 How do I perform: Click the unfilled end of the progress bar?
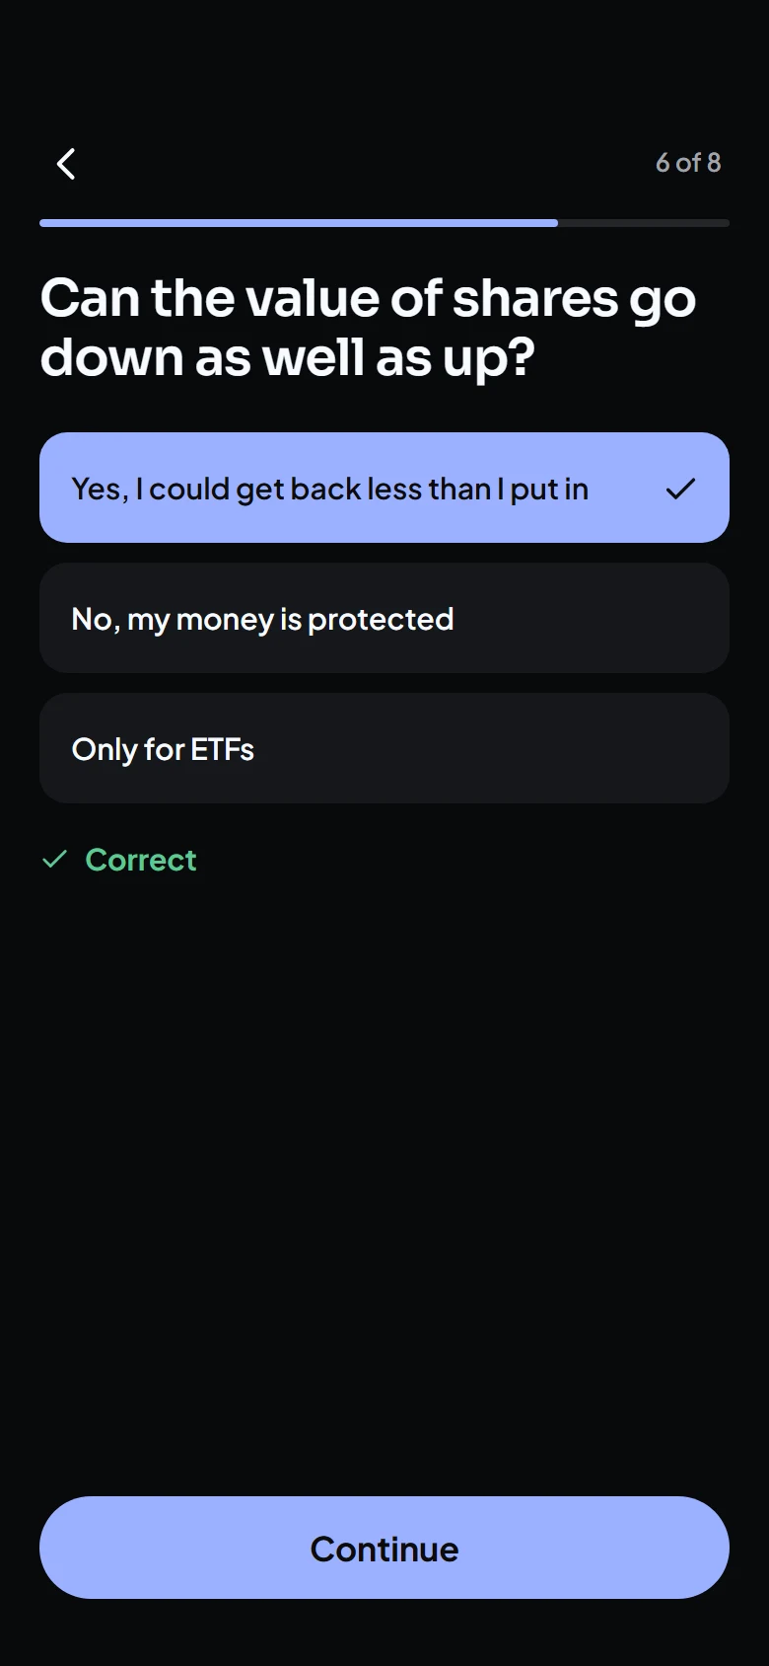tap(644, 223)
